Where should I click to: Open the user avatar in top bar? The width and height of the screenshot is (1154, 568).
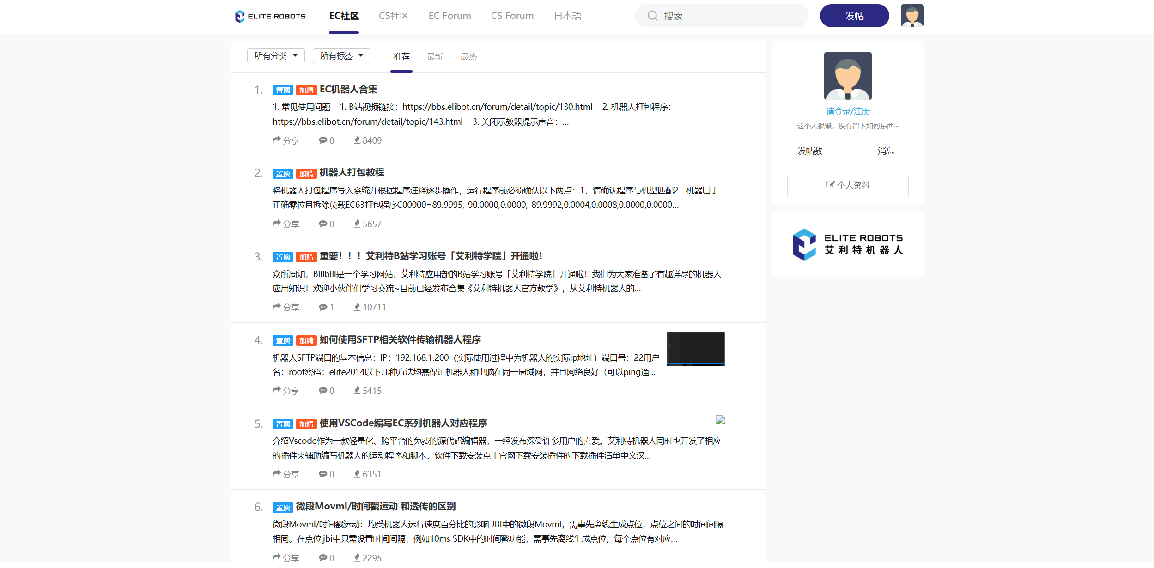[x=911, y=16]
